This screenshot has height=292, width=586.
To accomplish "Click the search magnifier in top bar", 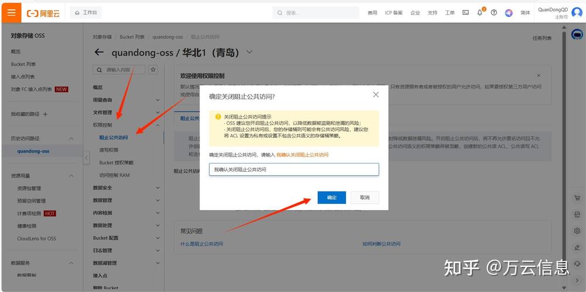I will tap(280, 13).
